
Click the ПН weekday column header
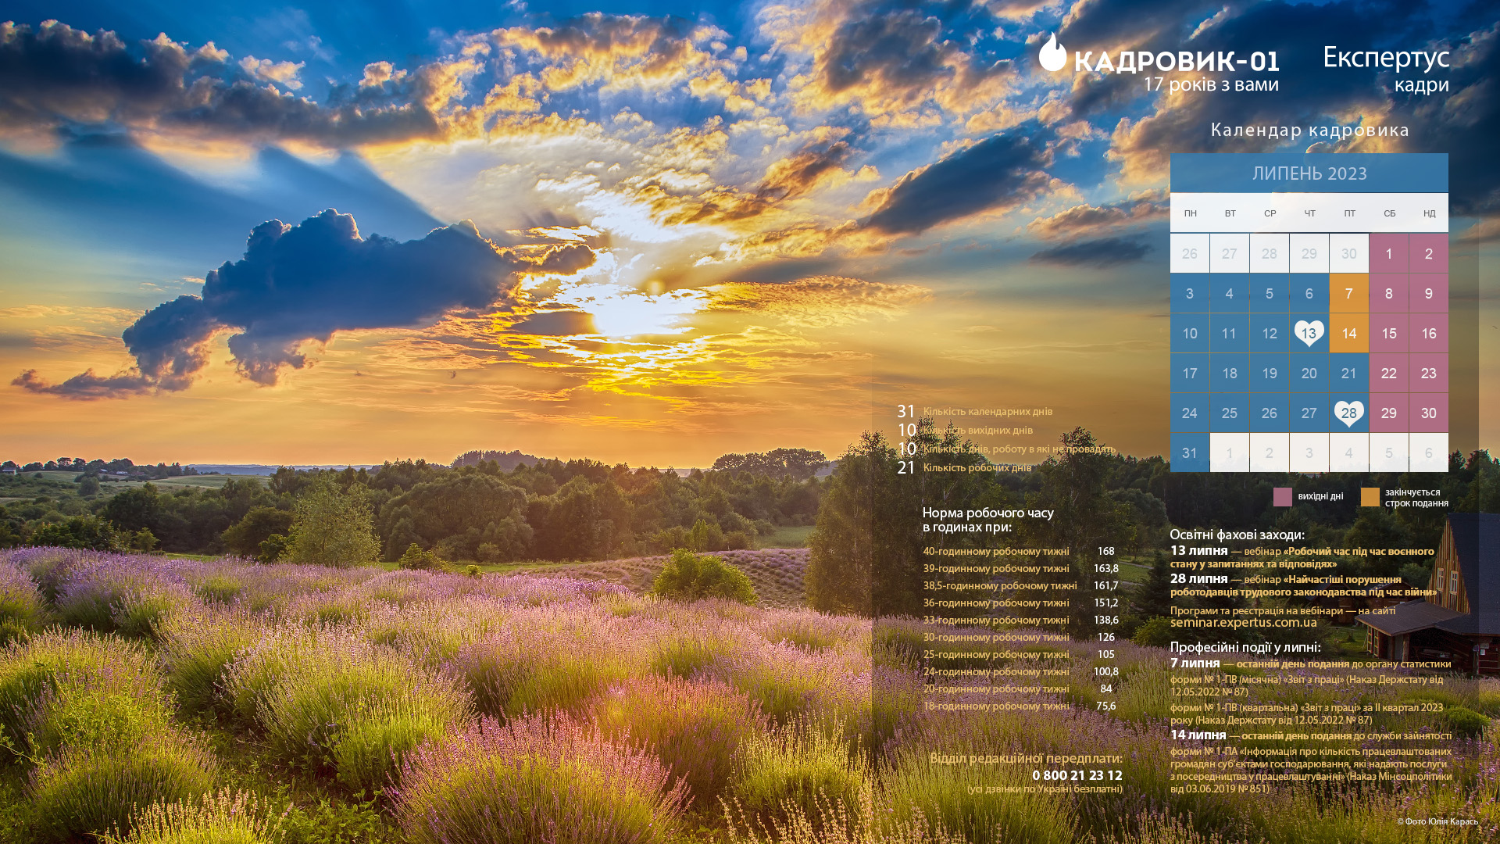pyautogui.click(x=1190, y=213)
